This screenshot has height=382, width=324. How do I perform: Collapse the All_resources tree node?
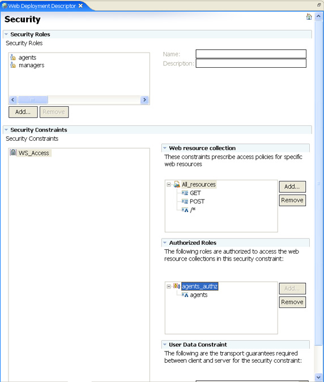point(169,184)
